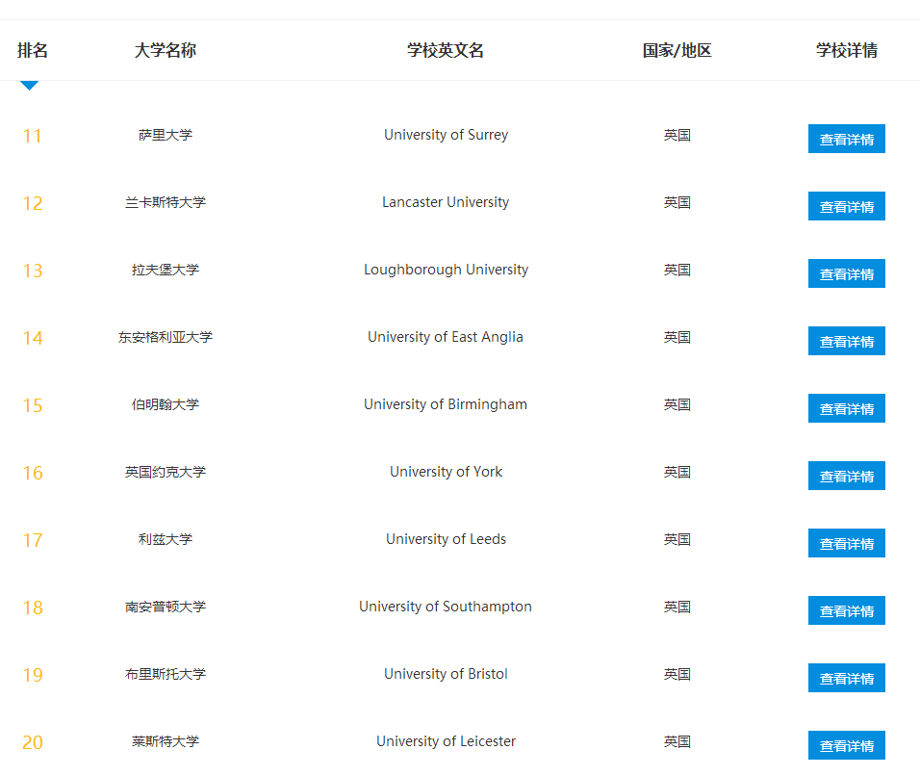Click 英国 in the Loughborough University row
This screenshot has width=920, height=776.
(x=677, y=270)
